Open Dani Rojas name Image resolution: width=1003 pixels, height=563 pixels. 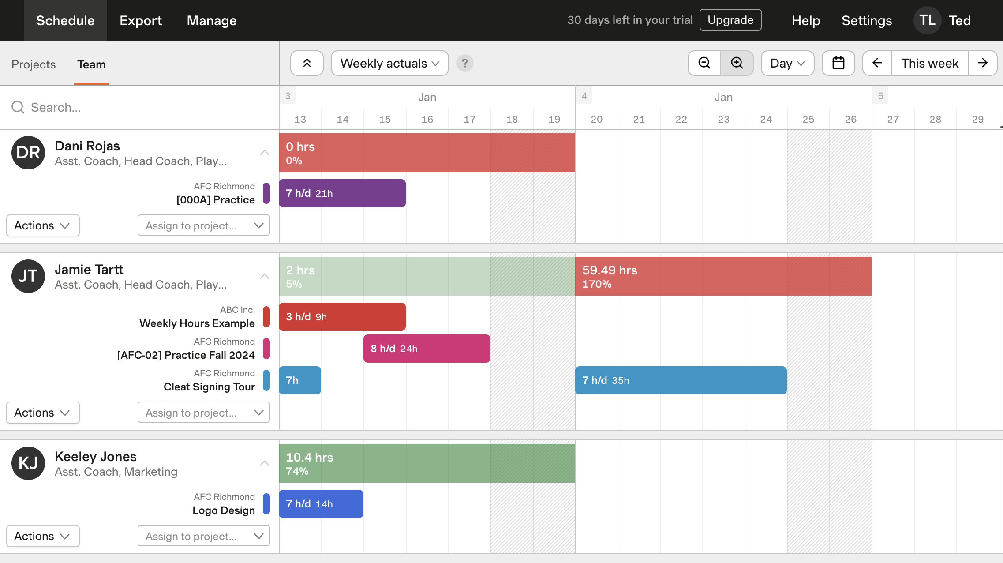pos(87,146)
